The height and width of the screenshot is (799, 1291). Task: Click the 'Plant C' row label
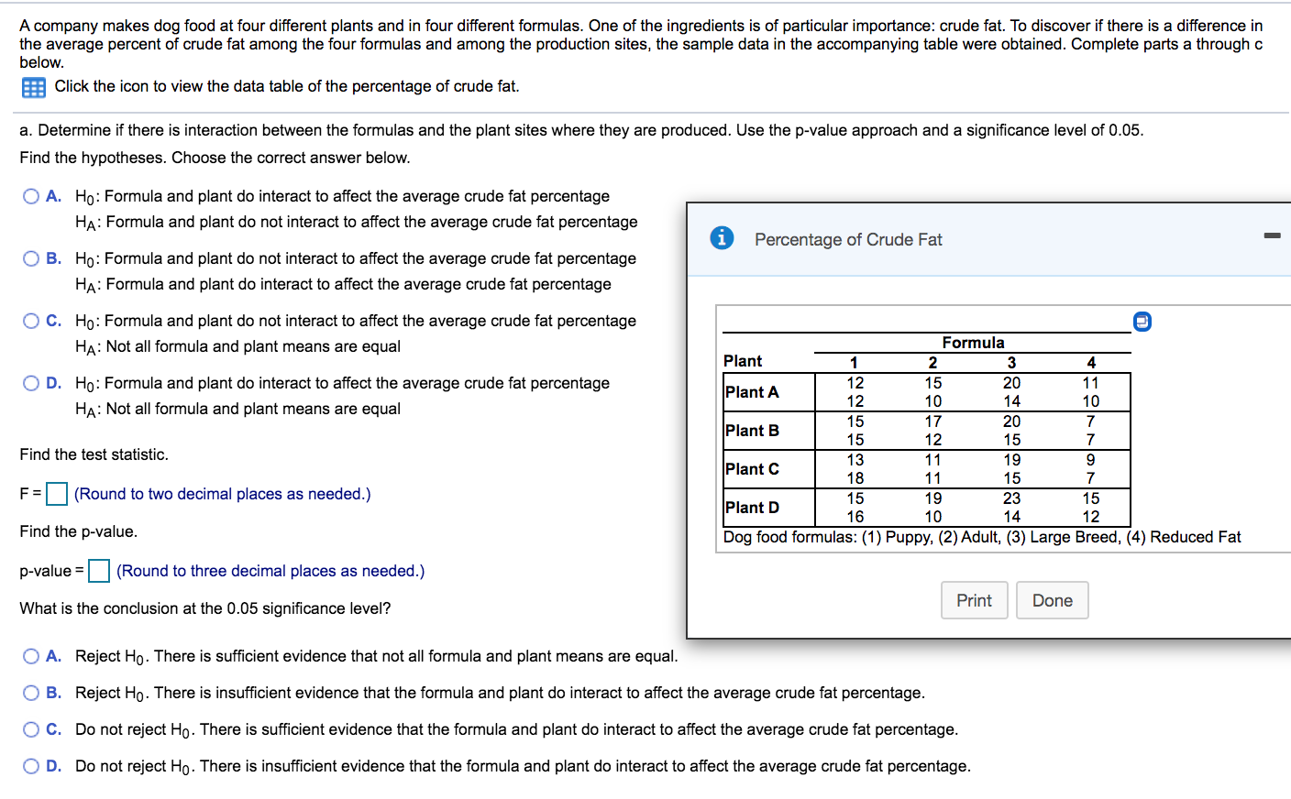752,469
